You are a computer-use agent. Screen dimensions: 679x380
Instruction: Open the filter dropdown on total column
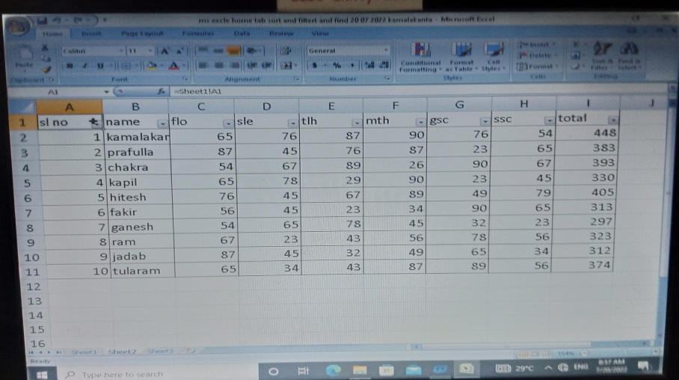(613, 120)
